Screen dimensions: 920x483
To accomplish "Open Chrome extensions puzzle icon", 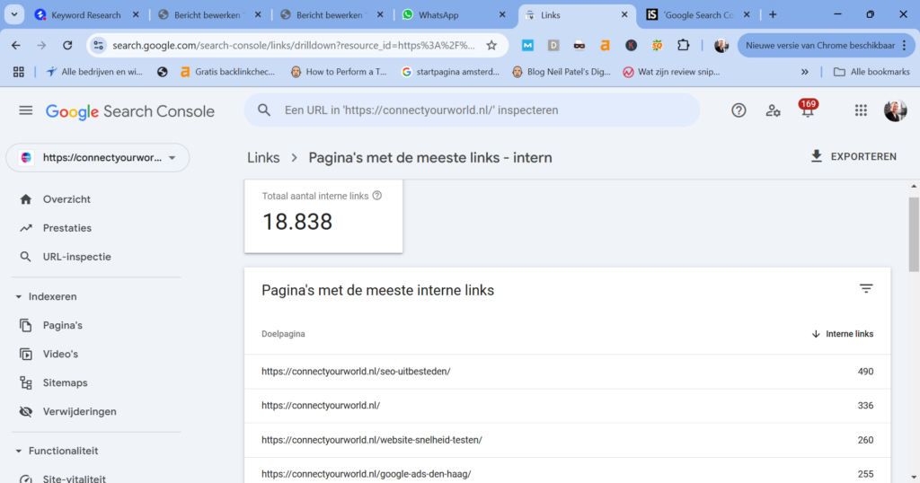I will pos(683,45).
